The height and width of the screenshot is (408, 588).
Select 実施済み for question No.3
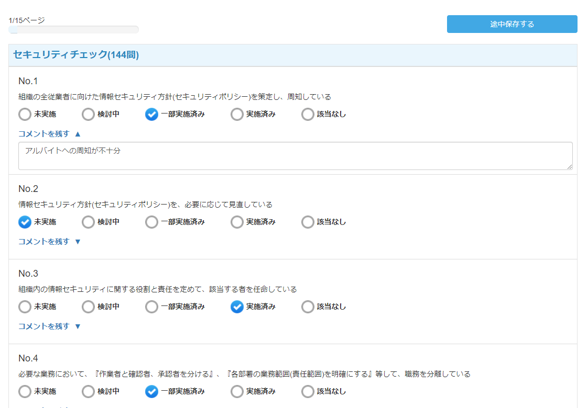237,307
